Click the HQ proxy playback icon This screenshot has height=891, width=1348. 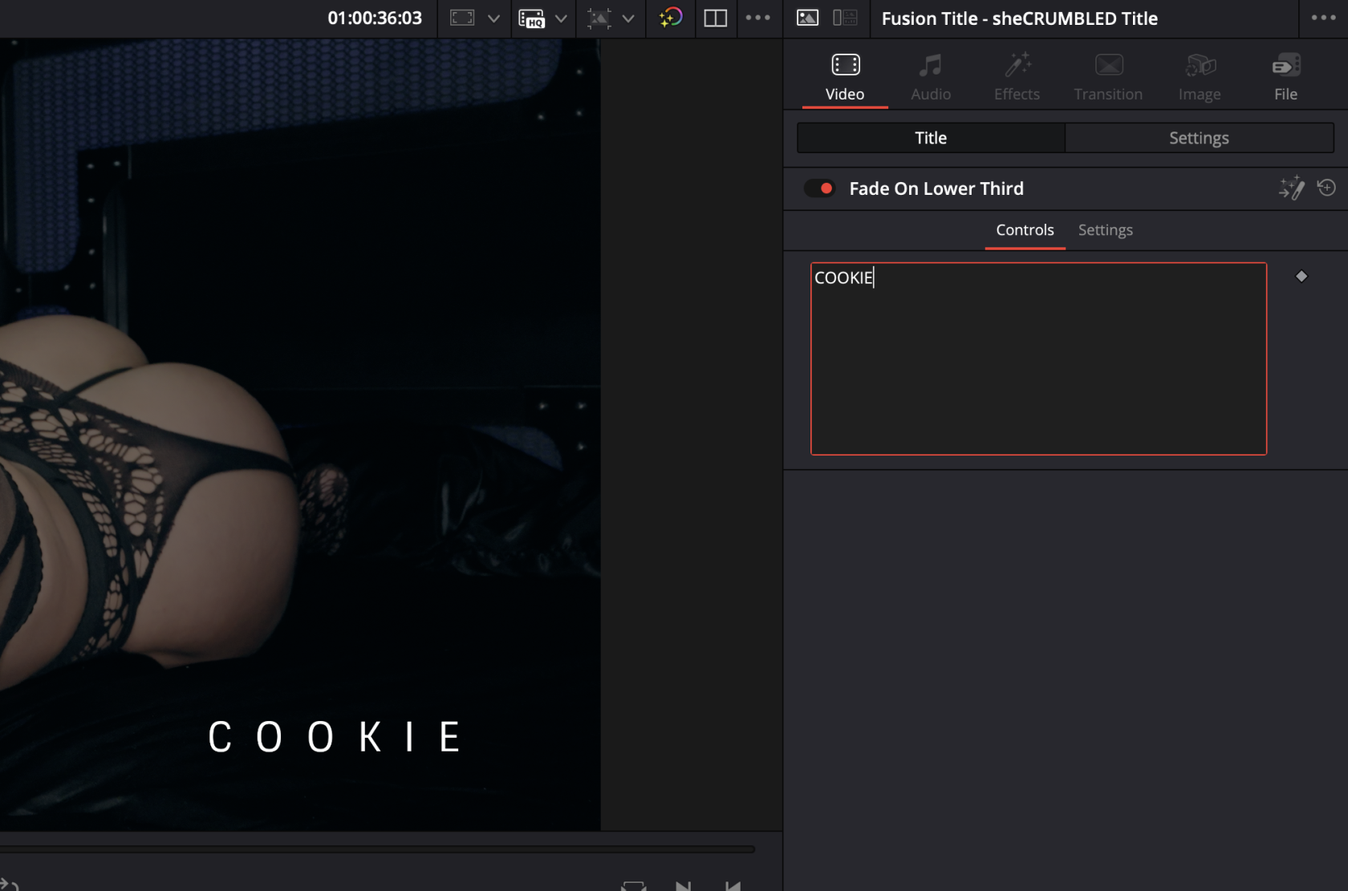click(531, 18)
